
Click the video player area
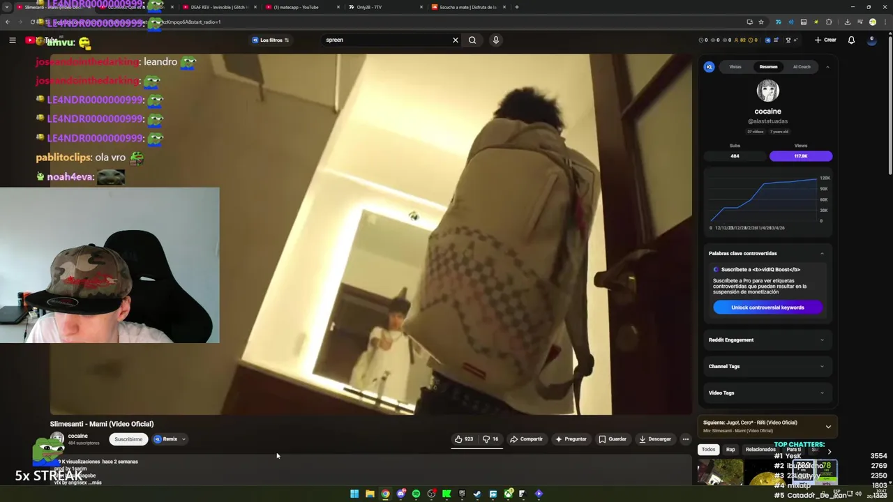pos(370,234)
